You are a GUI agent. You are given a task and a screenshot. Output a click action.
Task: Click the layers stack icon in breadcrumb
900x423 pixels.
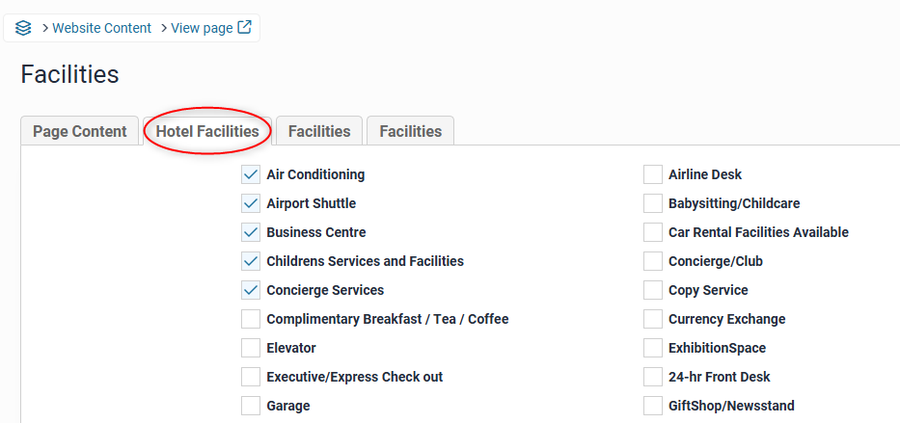tap(23, 28)
